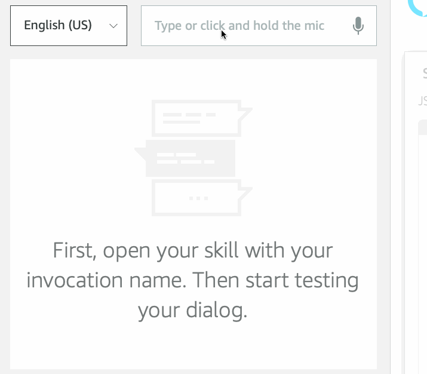Click the microphone icon to speak
Viewport: 427px width, 374px height.
point(358,26)
